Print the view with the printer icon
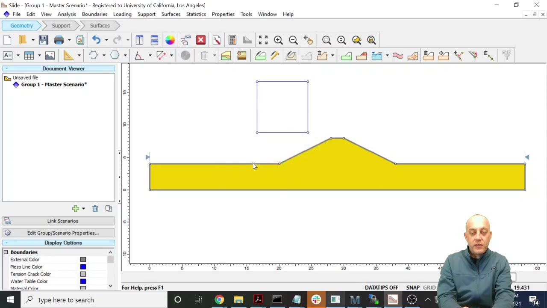 [59, 40]
